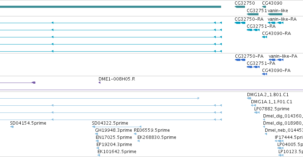
Task: Select the RE06559.5prime EST arrow
Action: pos(135,134)
